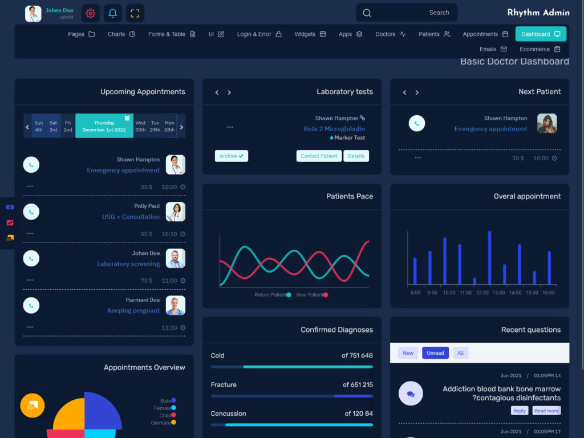Image resolution: width=584 pixels, height=438 pixels.
Task: Open the photo gallery icon in the sidebar
Action: 9,223
